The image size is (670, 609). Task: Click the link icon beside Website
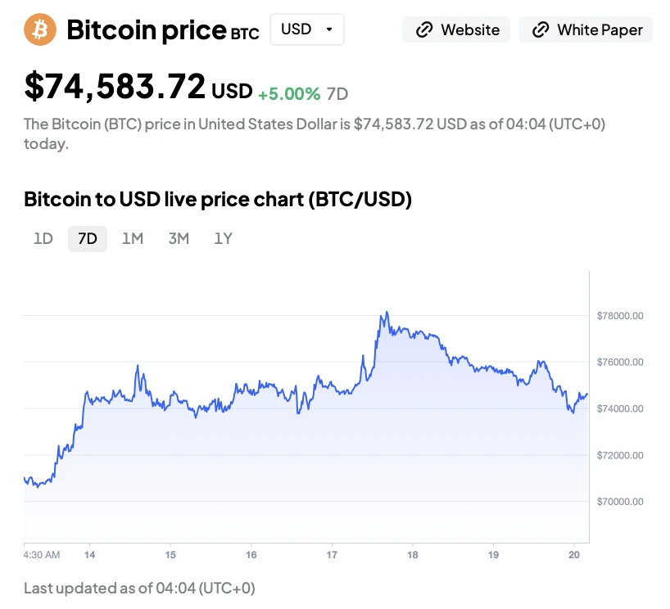[424, 30]
